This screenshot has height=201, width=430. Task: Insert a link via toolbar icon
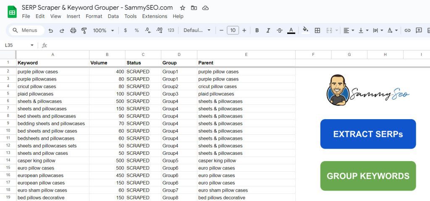pyautogui.click(x=407, y=31)
